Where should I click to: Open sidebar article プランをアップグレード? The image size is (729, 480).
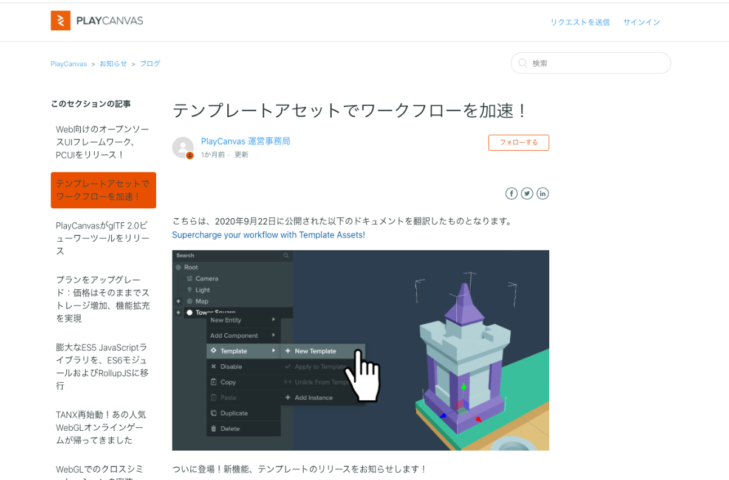click(x=103, y=299)
